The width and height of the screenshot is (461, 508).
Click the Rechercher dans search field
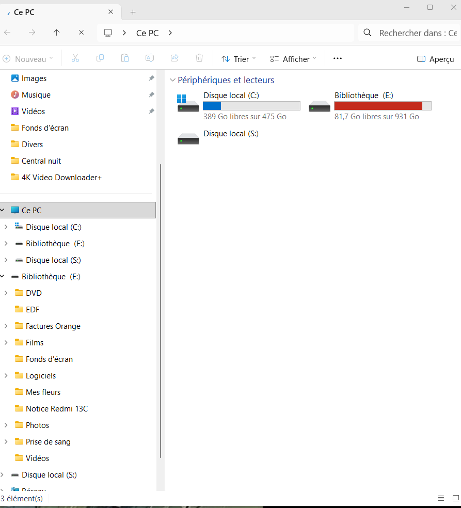(409, 33)
